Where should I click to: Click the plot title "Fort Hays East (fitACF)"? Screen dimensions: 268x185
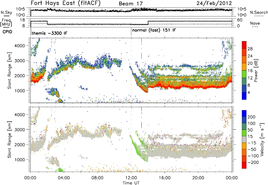click(66, 3)
